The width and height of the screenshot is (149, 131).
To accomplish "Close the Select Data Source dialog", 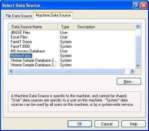I will click(x=144, y=5).
